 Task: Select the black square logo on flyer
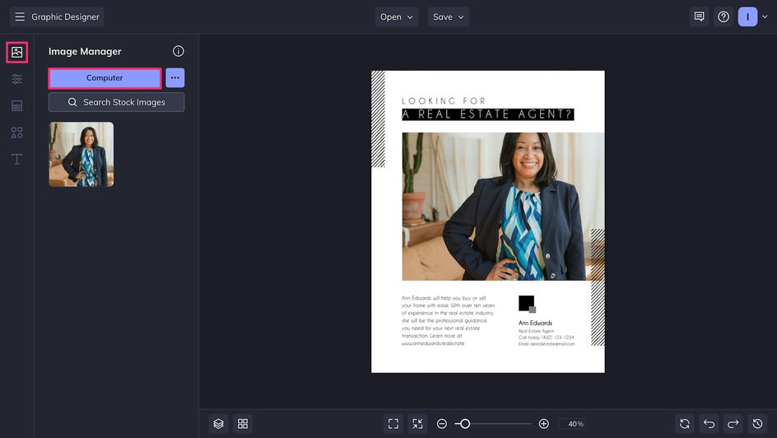click(x=527, y=304)
